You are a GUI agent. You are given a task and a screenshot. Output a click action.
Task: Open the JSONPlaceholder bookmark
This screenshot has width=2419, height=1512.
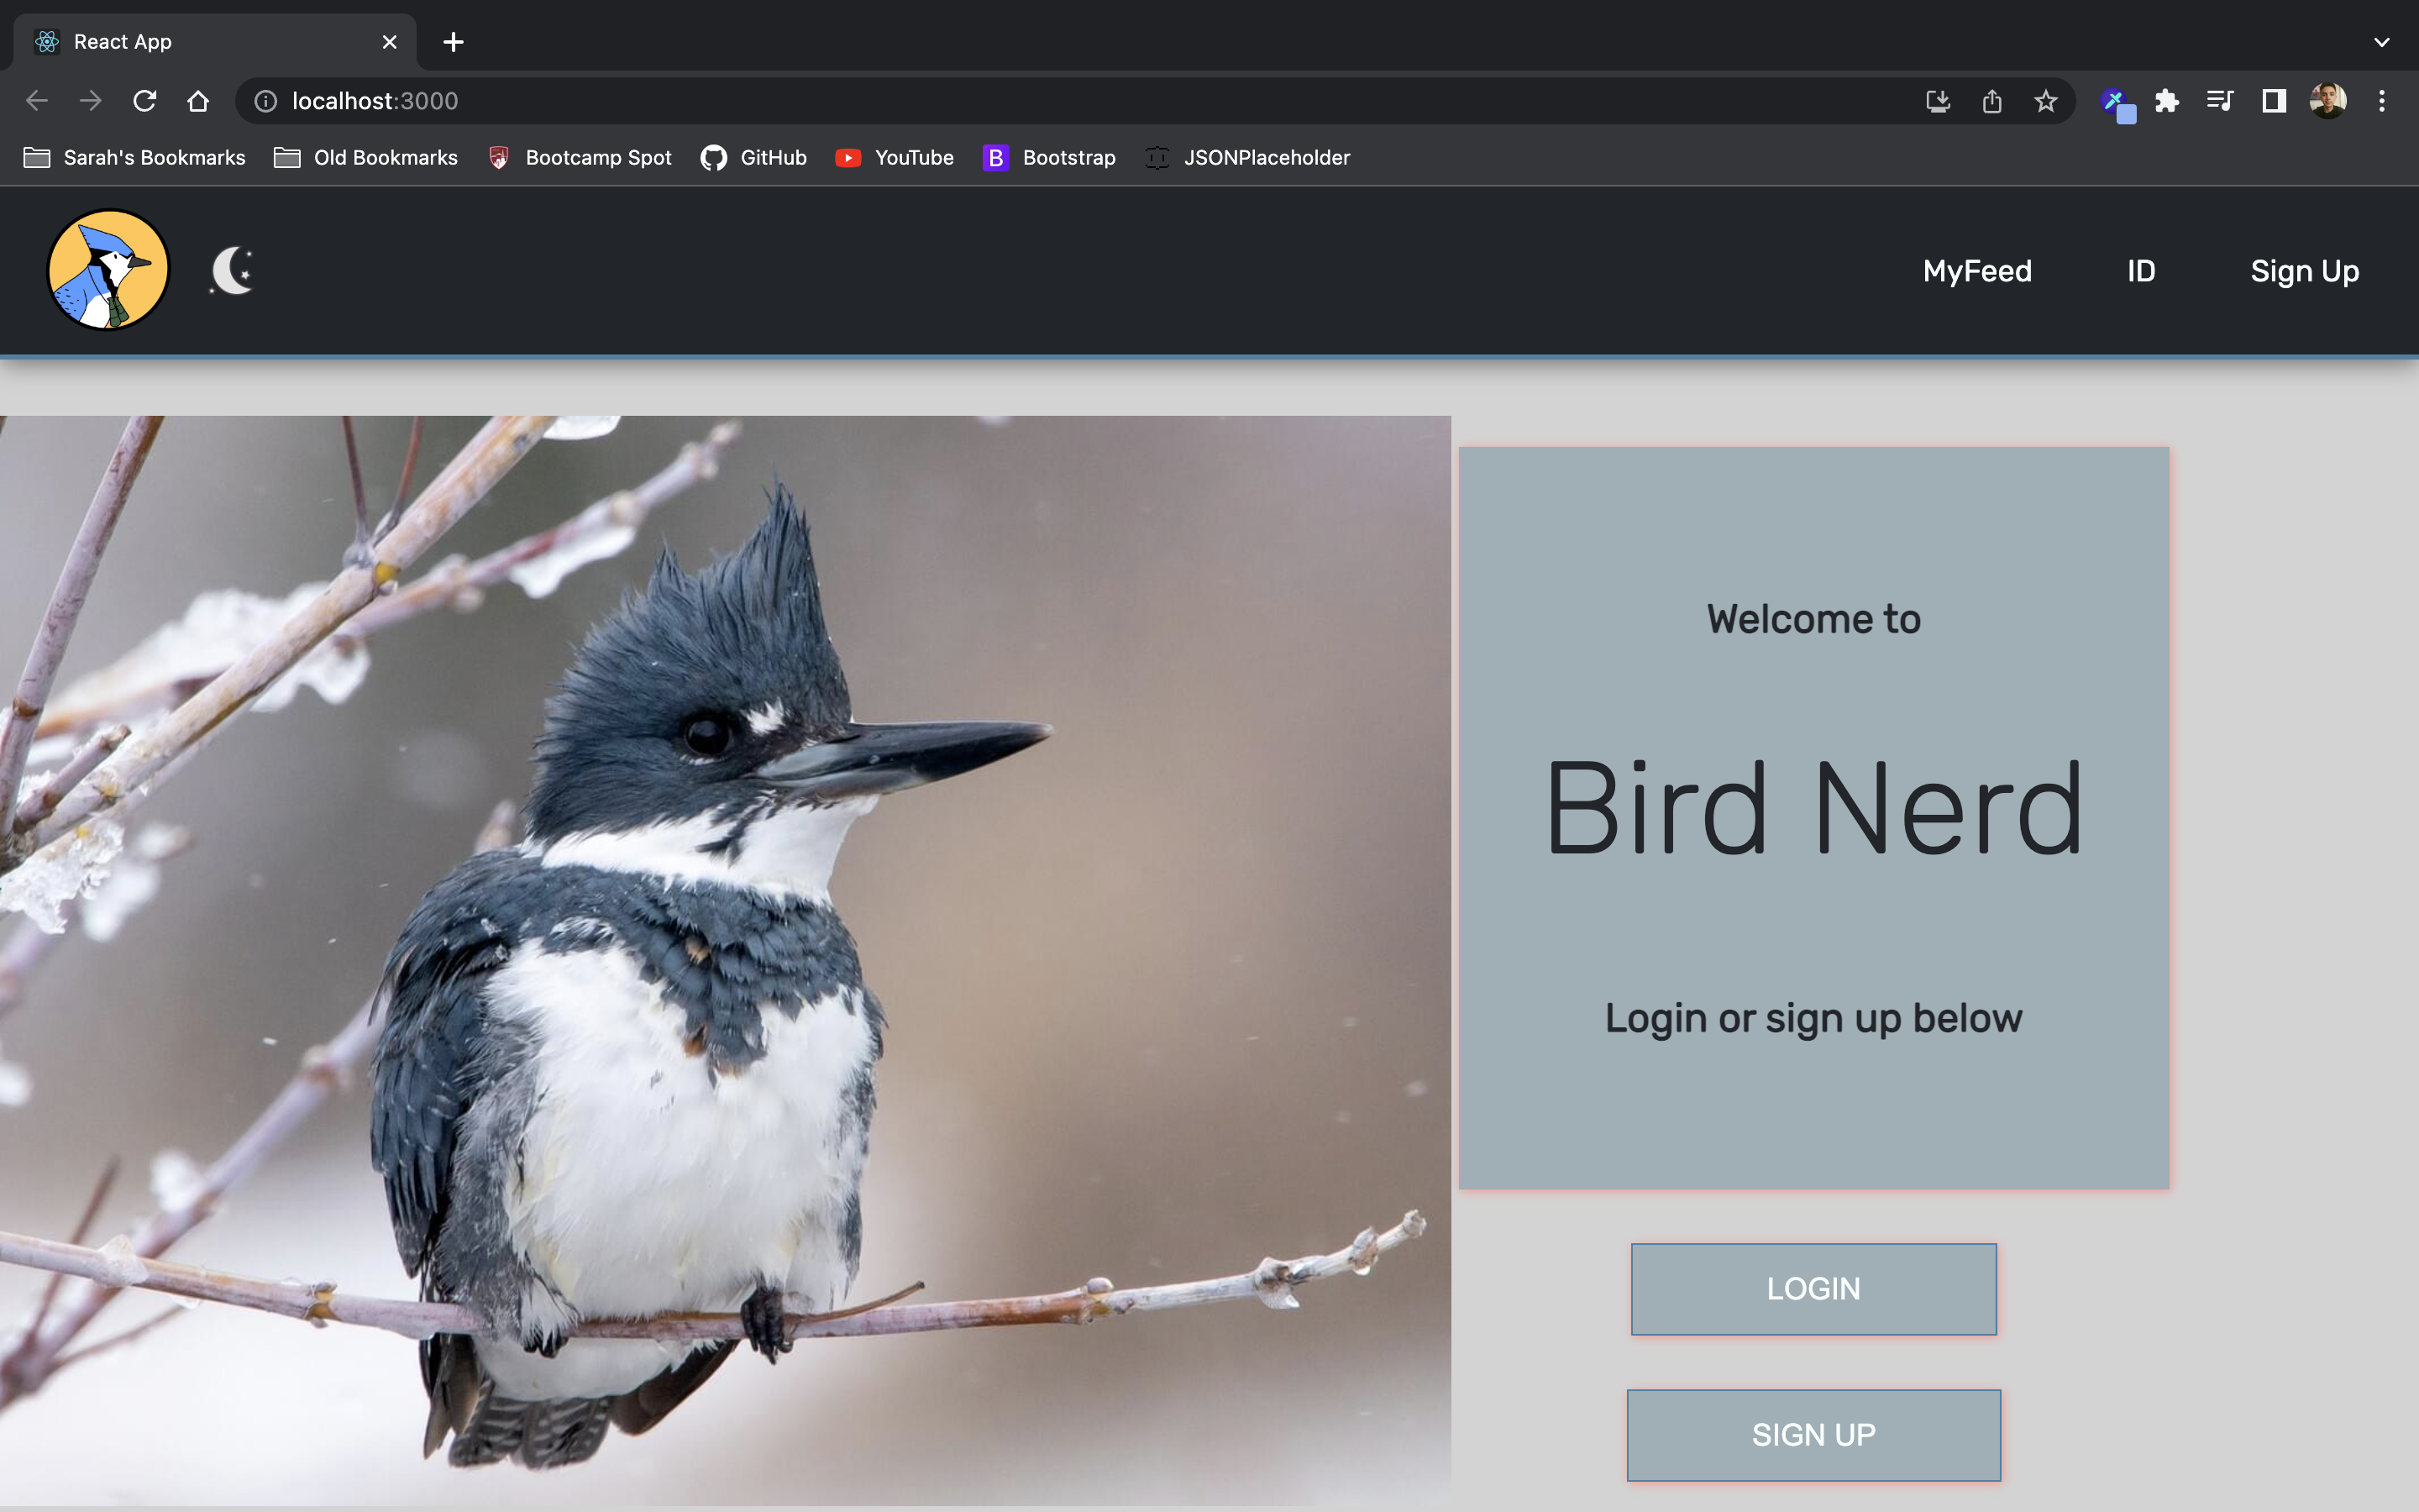pyautogui.click(x=1246, y=157)
